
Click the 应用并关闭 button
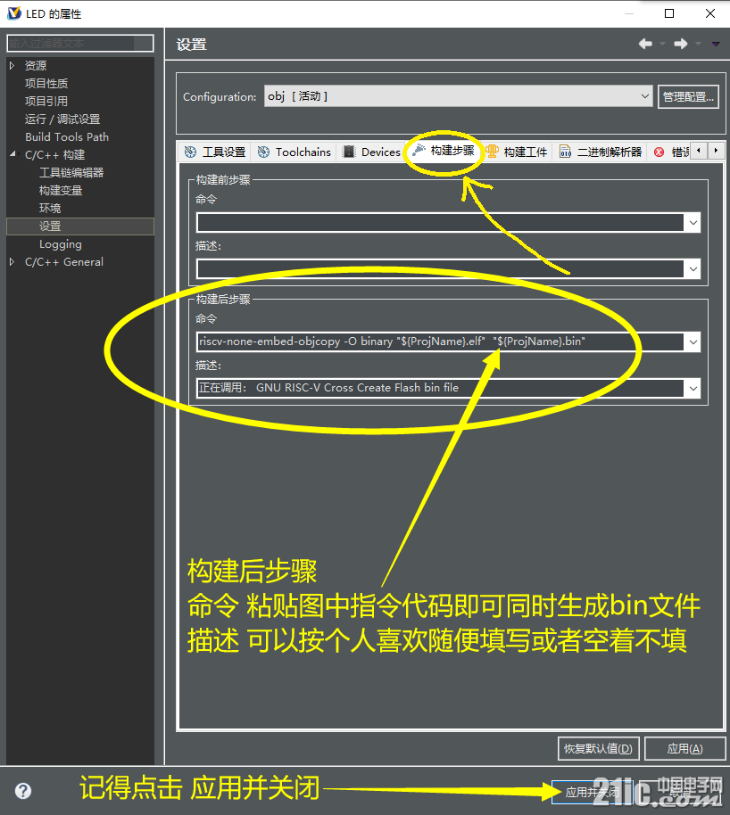tap(592, 792)
